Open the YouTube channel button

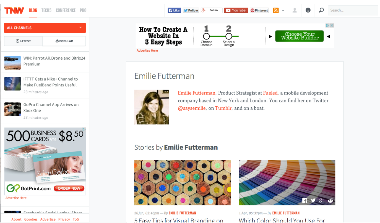(236, 10)
